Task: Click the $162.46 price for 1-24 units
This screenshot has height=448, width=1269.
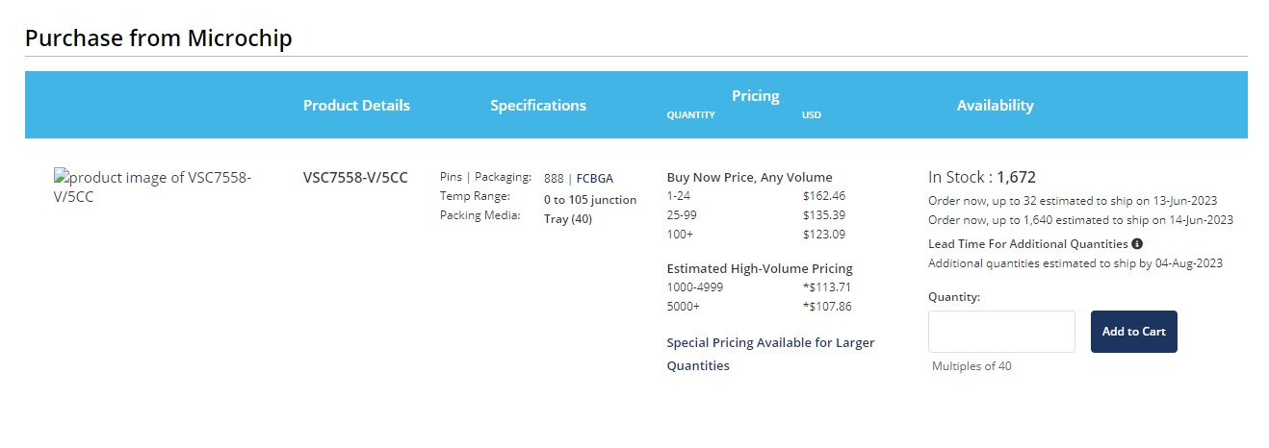Action: (x=823, y=196)
